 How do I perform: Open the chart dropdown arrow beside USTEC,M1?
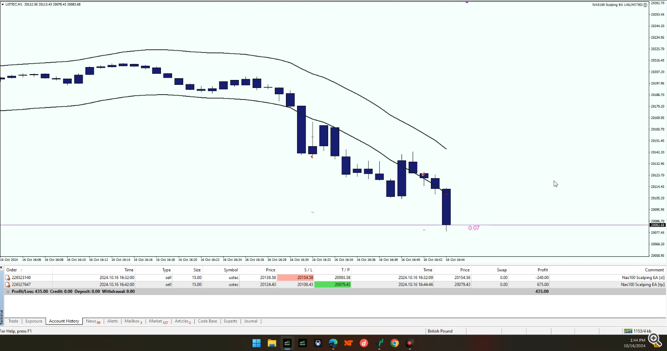click(3, 4)
